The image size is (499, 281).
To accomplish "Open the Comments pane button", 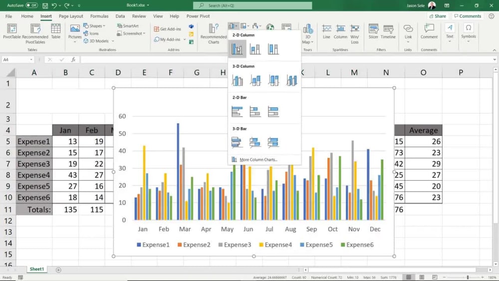I will coord(468,16).
